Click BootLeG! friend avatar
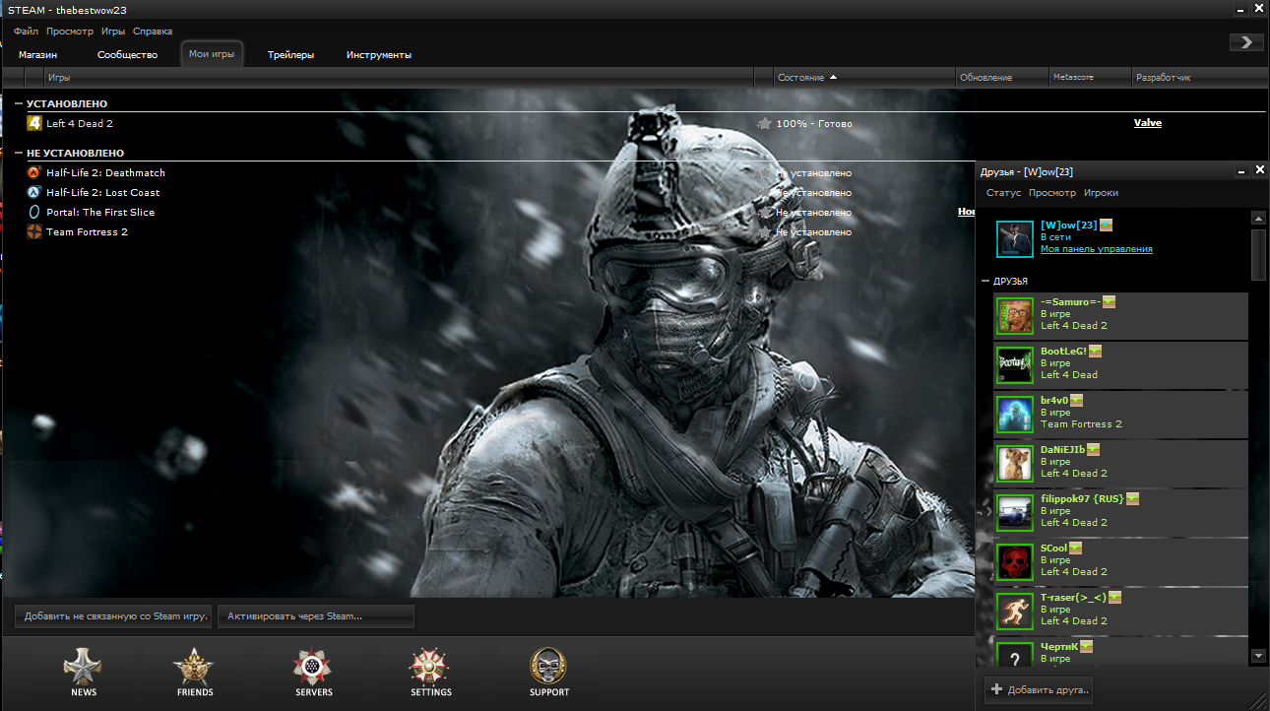Image resolution: width=1270 pixels, height=711 pixels. [1014, 364]
